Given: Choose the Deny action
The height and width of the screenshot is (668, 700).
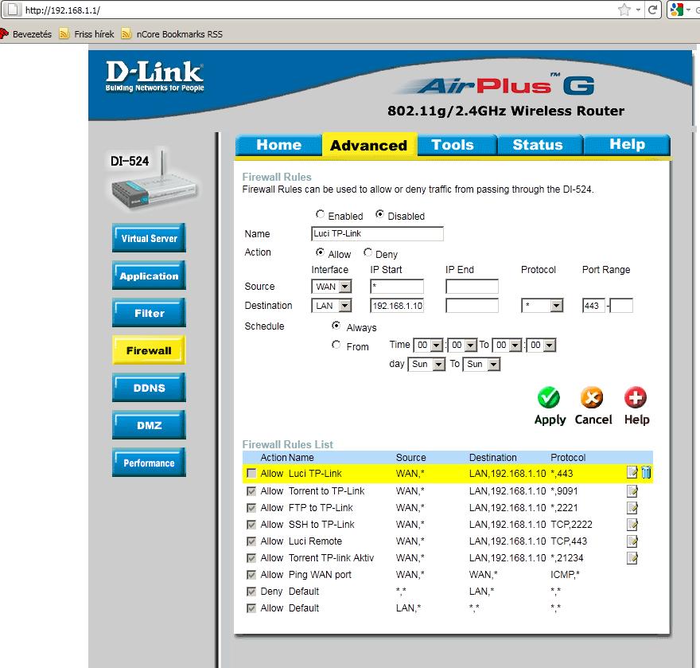Looking at the screenshot, I should click(367, 252).
